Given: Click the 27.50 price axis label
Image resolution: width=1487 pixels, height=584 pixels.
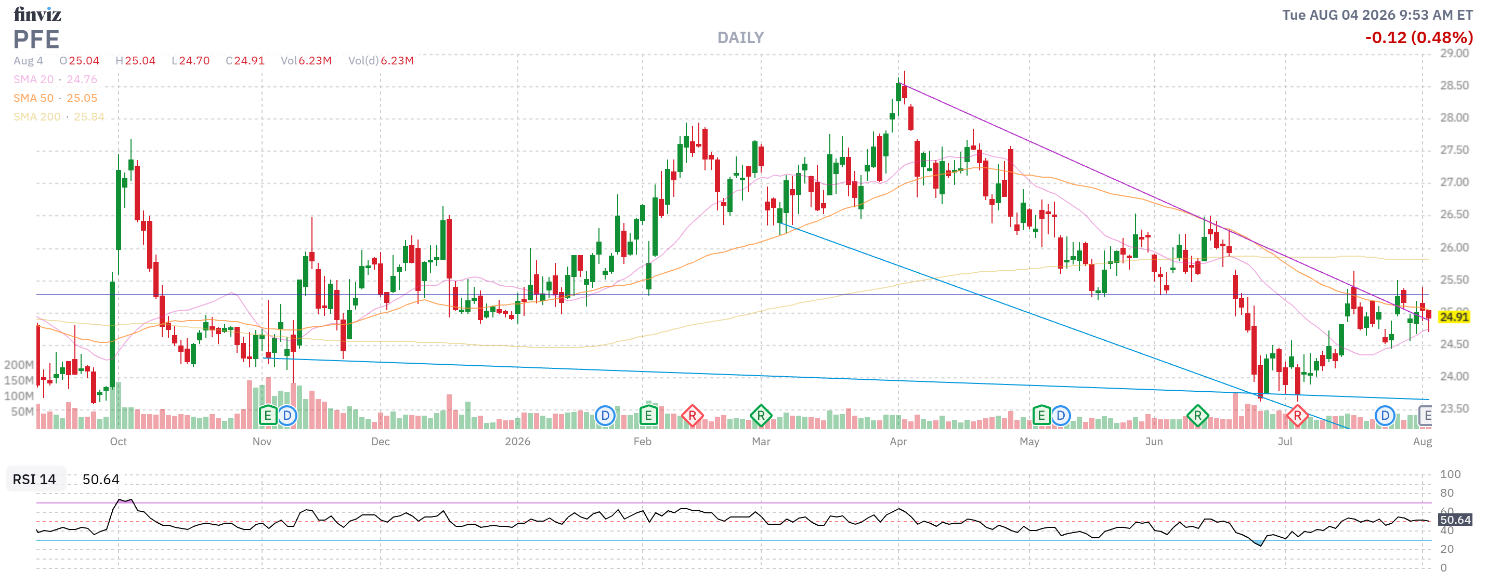Looking at the screenshot, I should click(1454, 150).
